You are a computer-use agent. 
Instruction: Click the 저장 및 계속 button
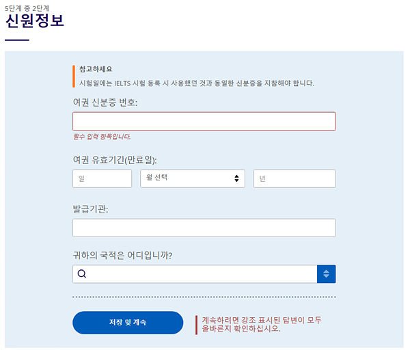coord(128,323)
